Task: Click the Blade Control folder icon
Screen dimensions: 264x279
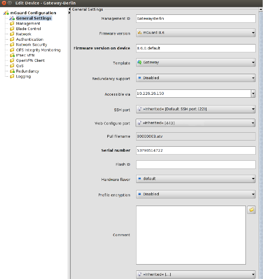Action: pos(12,29)
